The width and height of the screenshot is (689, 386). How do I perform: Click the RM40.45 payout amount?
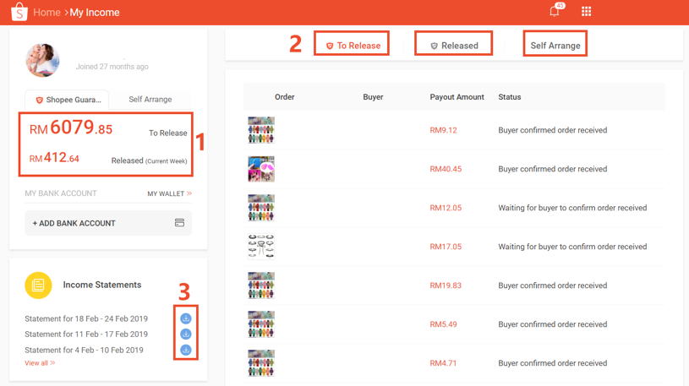[446, 169]
